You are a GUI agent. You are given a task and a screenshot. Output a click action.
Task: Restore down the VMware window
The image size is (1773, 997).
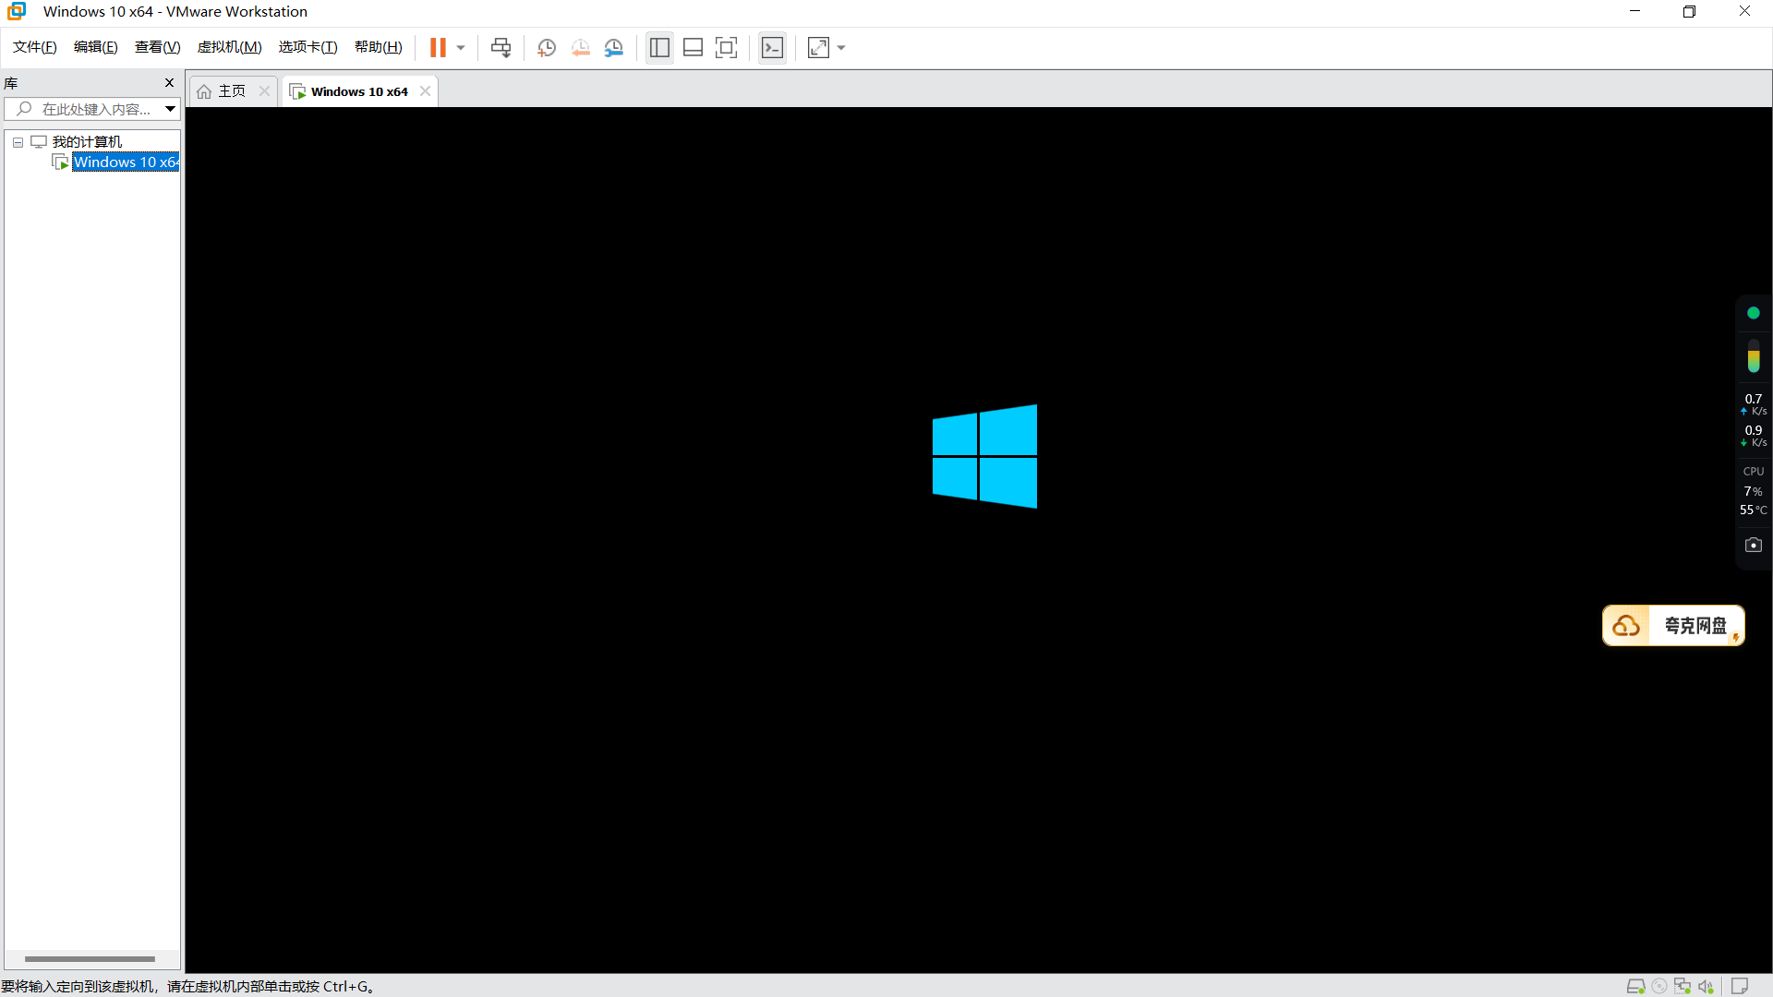coord(1689,11)
